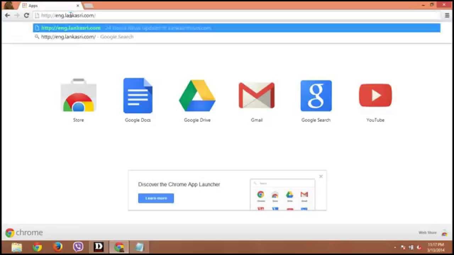Open Viber from the taskbar
The image size is (454, 255).
coord(78,247)
